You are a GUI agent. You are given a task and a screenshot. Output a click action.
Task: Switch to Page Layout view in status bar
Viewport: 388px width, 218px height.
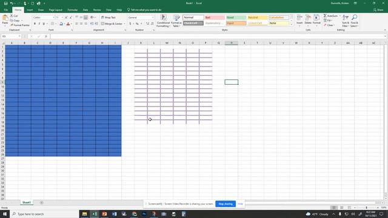[x=341, y=208]
